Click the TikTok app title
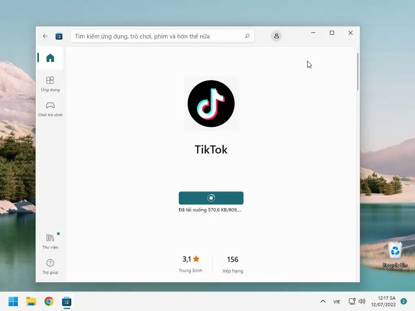 [x=211, y=150]
